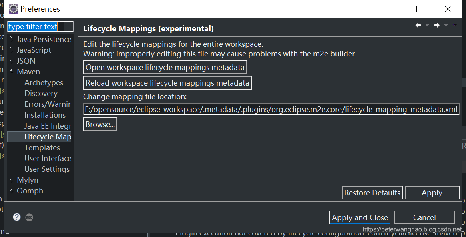Image resolution: width=466 pixels, height=237 pixels.
Task: Select User Interface under Maven
Action: coord(48,158)
